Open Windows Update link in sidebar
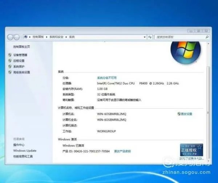This screenshot has height=183, width=218. coord(25,151)
